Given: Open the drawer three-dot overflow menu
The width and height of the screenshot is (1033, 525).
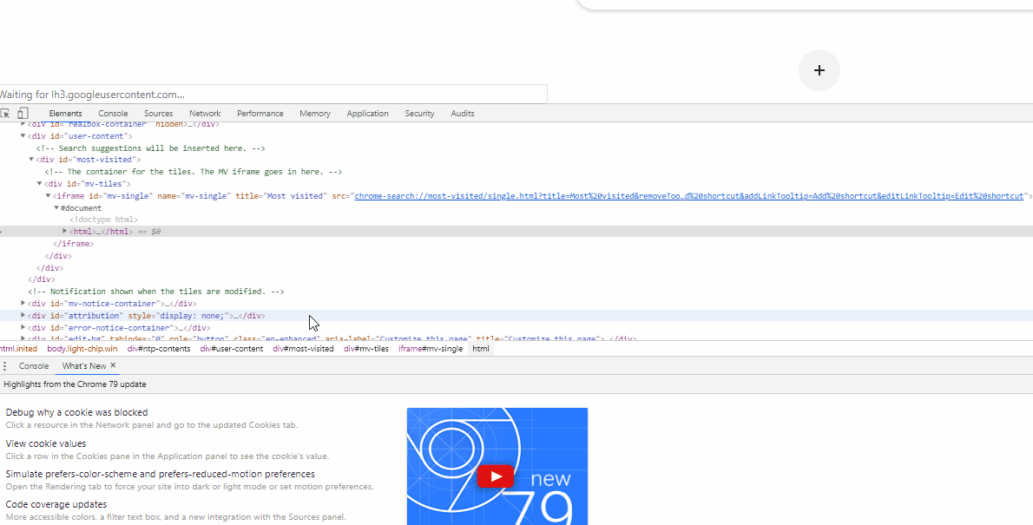Looking at the screenshot, I should pos(6,365).
